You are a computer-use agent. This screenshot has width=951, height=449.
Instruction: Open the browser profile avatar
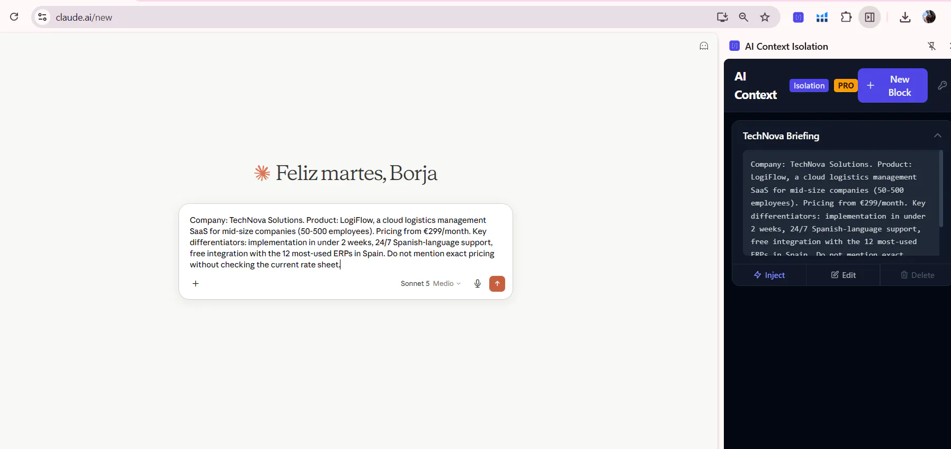click(x=929, y=17)
